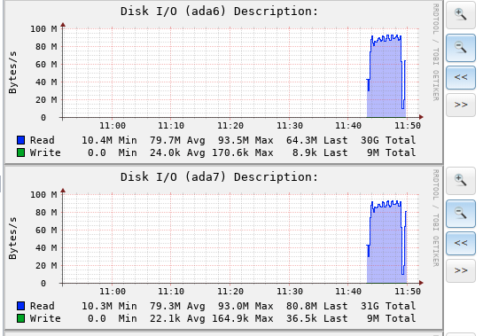Click the 100 M axis label on ada6 graph

[x=43, y=29]
